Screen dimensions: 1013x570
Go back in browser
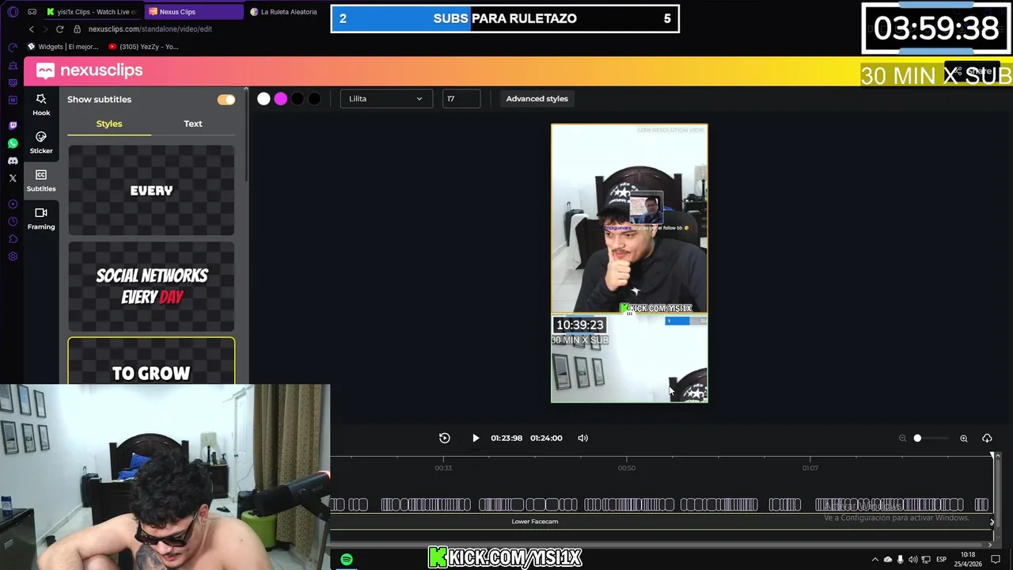point(32,29)
